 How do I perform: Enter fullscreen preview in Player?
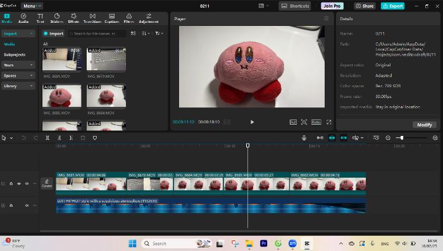329,122
